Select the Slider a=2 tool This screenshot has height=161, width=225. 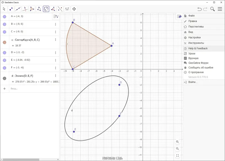click(67, 9)
